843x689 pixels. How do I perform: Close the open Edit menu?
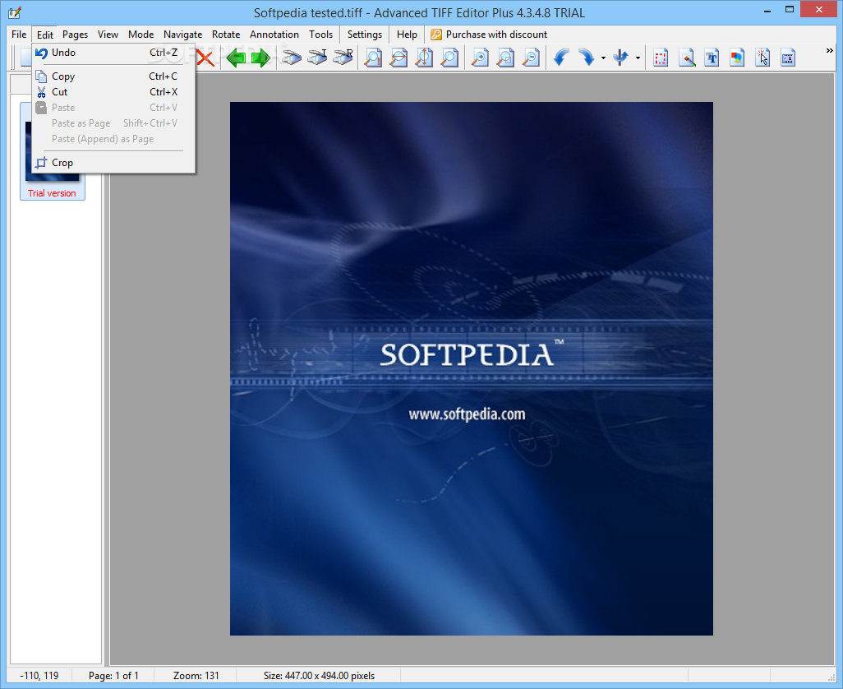[x=44, y=35]
